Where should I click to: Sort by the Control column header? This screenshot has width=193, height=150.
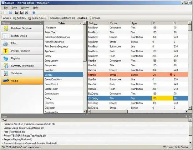pos(119,23)
